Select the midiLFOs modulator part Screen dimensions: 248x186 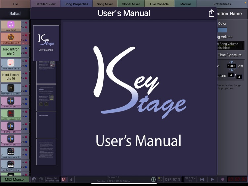(x=11, y=115)
